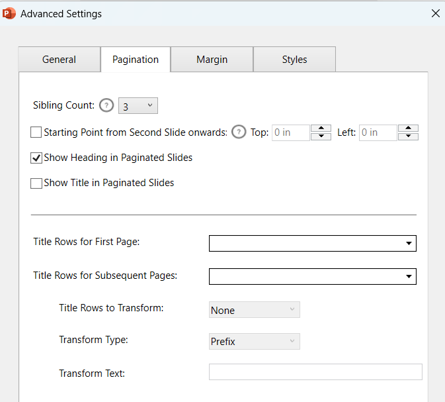Open the Styles tab
Image resolution: width=445 pixels, height=402 pixels.
click(294, 60)
